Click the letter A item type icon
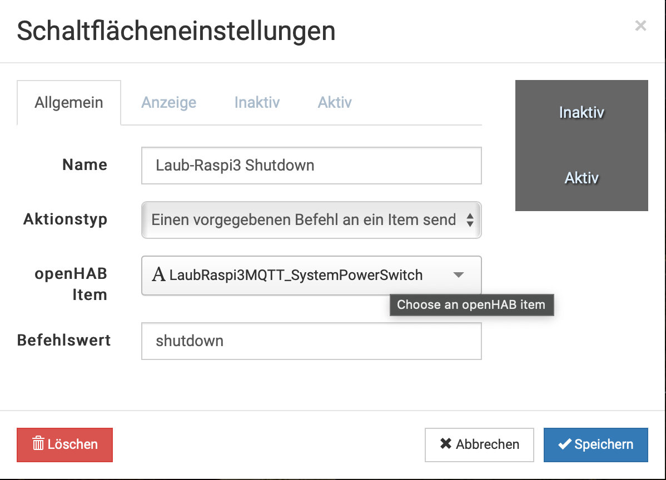The image size is (666, 480). [x=158, y=275]
